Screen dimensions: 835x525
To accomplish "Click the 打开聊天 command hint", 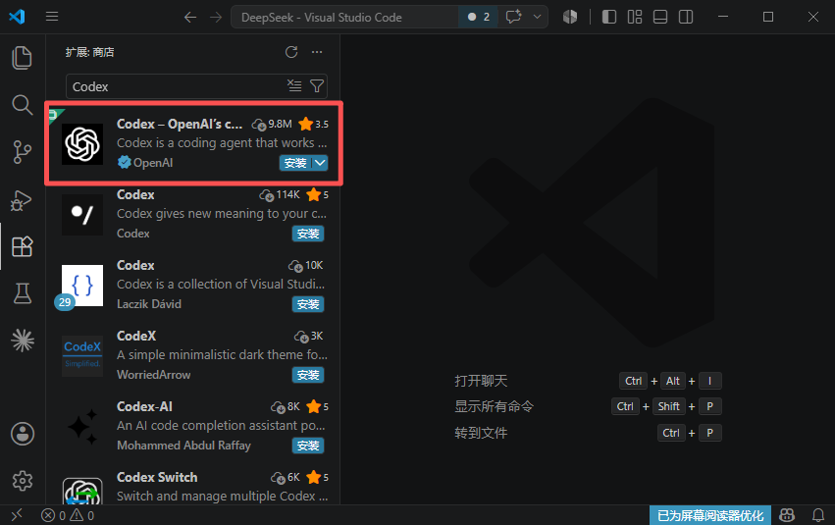I will [481, 381].
